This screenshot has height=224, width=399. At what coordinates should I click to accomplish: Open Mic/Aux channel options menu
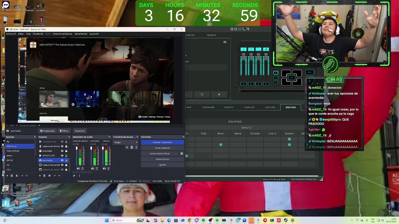click(108, 168)
